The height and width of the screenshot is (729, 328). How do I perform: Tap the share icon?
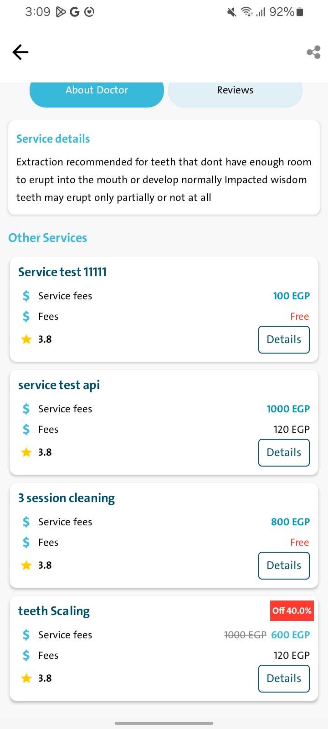(x=313, y=52)
